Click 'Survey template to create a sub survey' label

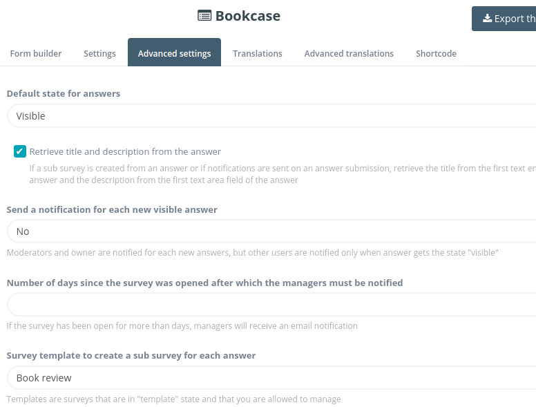[131, 356]
